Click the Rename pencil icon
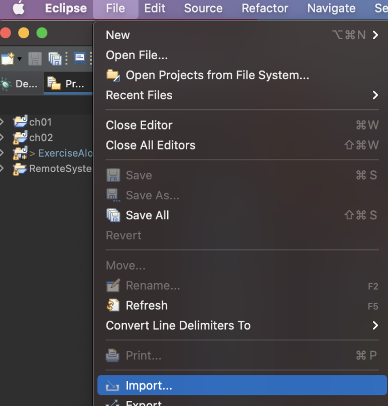 tap(113, 286)
